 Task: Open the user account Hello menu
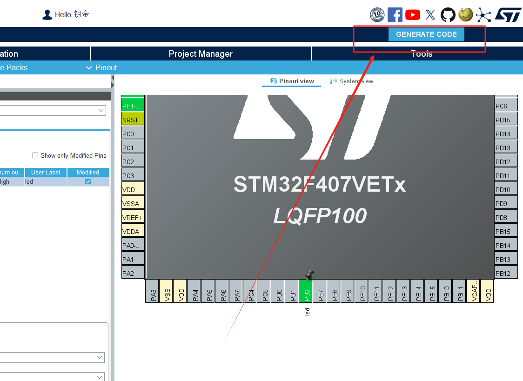click(66, 14)
